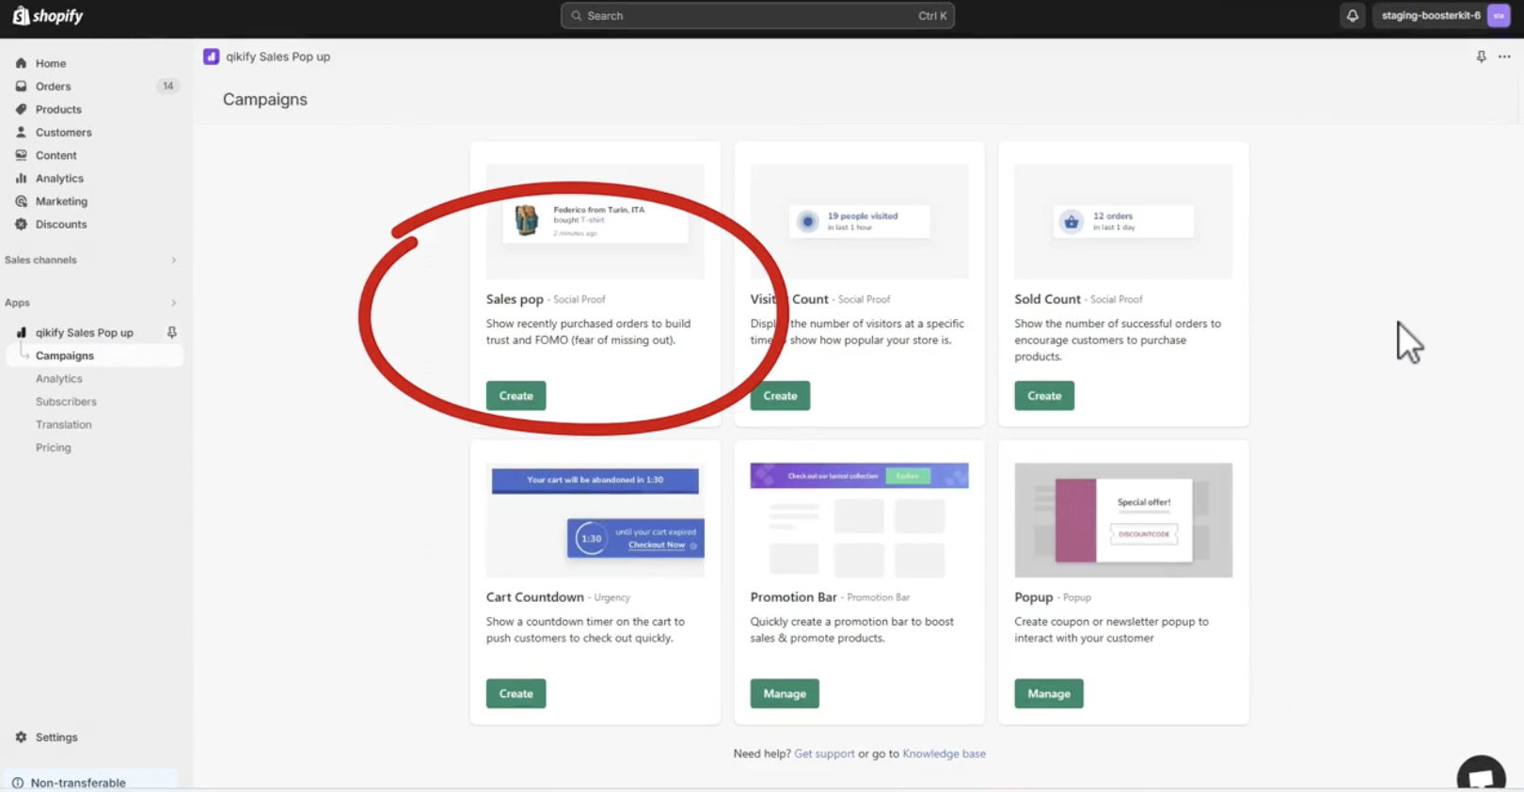Create a Cart Countdown campaign
Screen dimensions: 1524x792
pyautogui.click(x=516, y=694)
